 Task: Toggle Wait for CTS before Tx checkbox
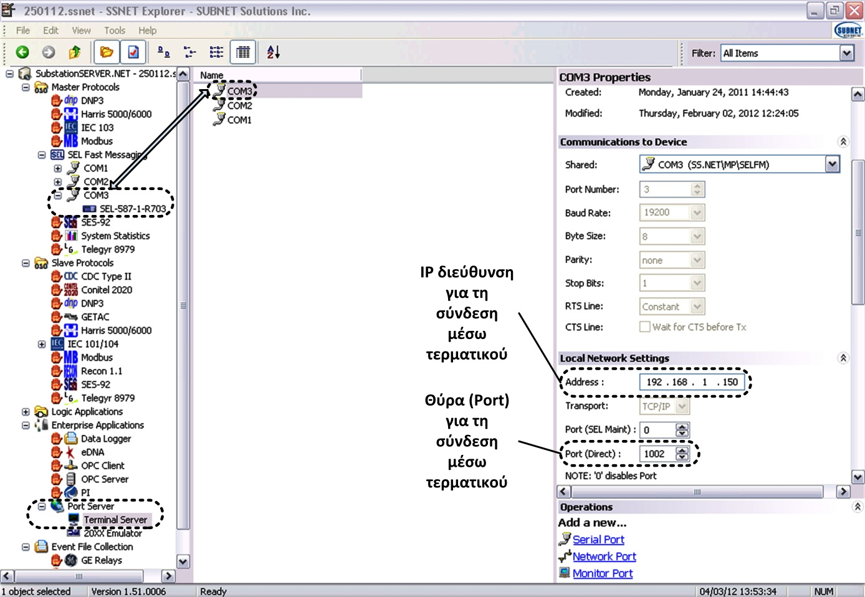click(645, 327)
